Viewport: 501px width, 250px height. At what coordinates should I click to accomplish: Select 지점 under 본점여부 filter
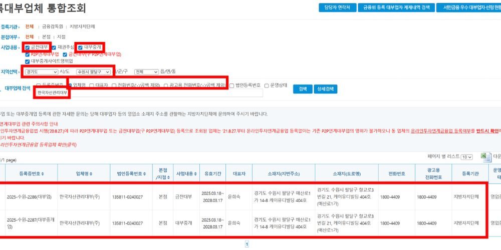(62, 36)
